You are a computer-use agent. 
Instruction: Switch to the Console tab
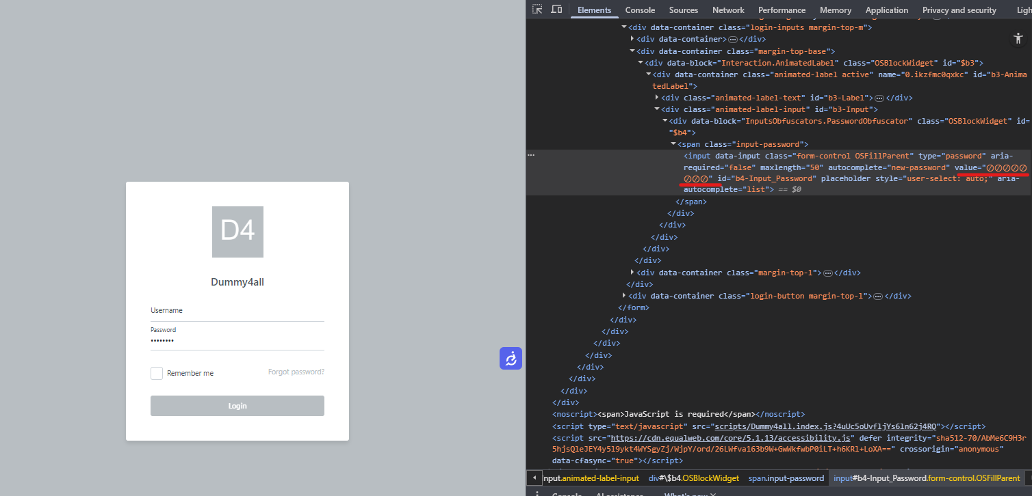(640, 10)
